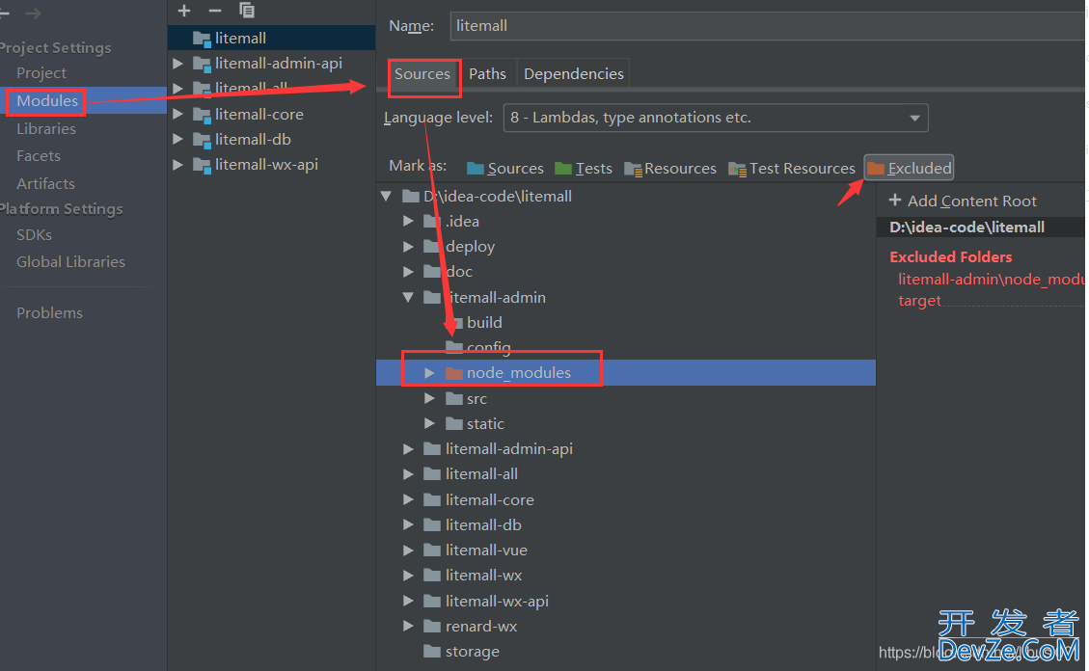Mark as Tests folder icon
The width and height of the screenshot is (1089, 671).
tap(563, 169)
